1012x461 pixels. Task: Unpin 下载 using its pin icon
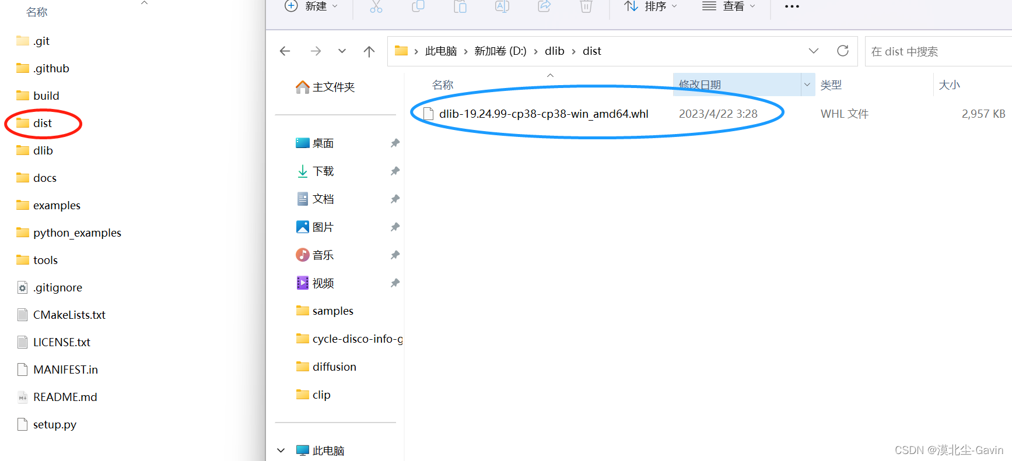point(395,171)
